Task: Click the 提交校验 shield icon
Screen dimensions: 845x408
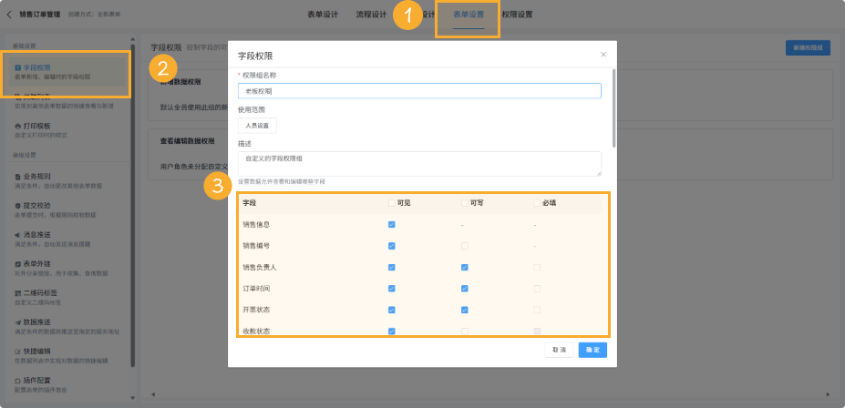Action: point(18,206)
